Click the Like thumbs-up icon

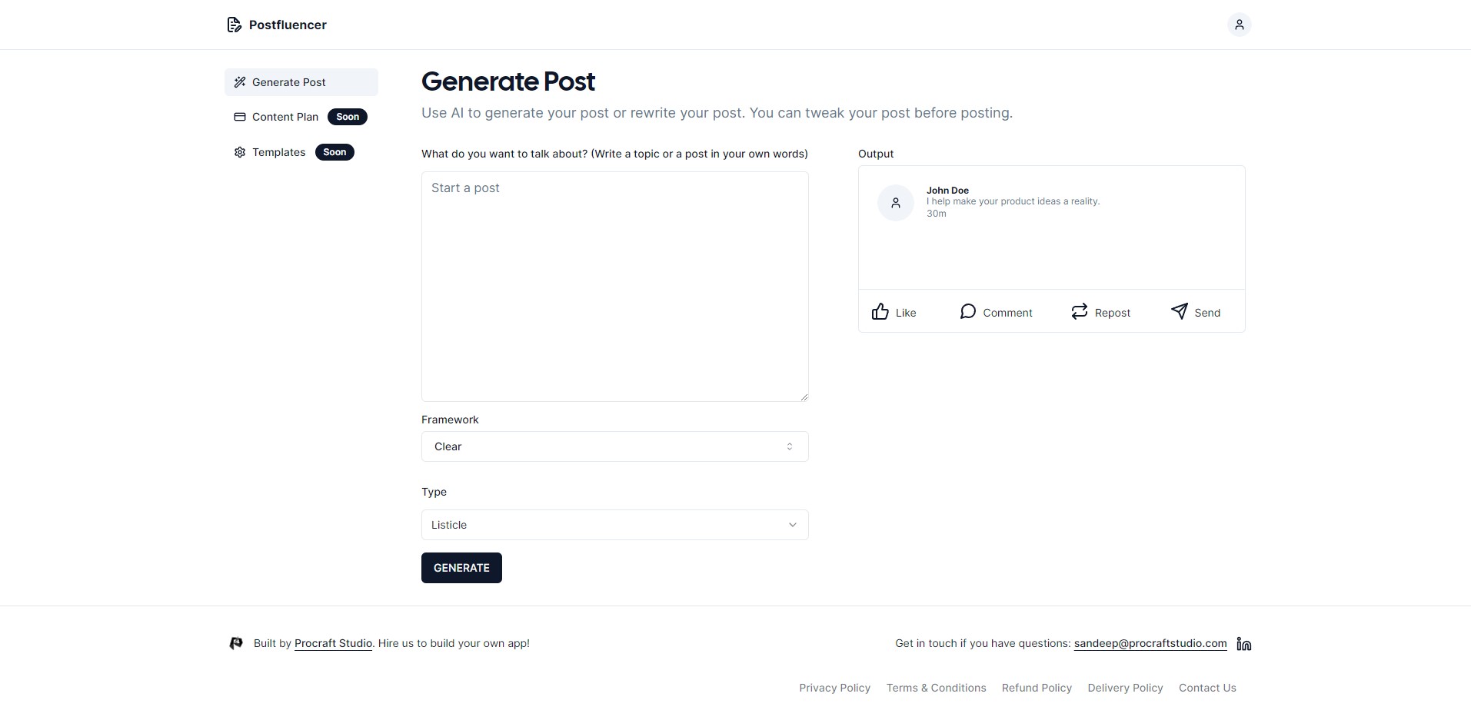click(880, 311)
